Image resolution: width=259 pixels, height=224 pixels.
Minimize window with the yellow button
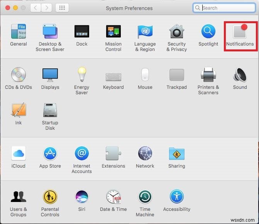pos(15,8)
